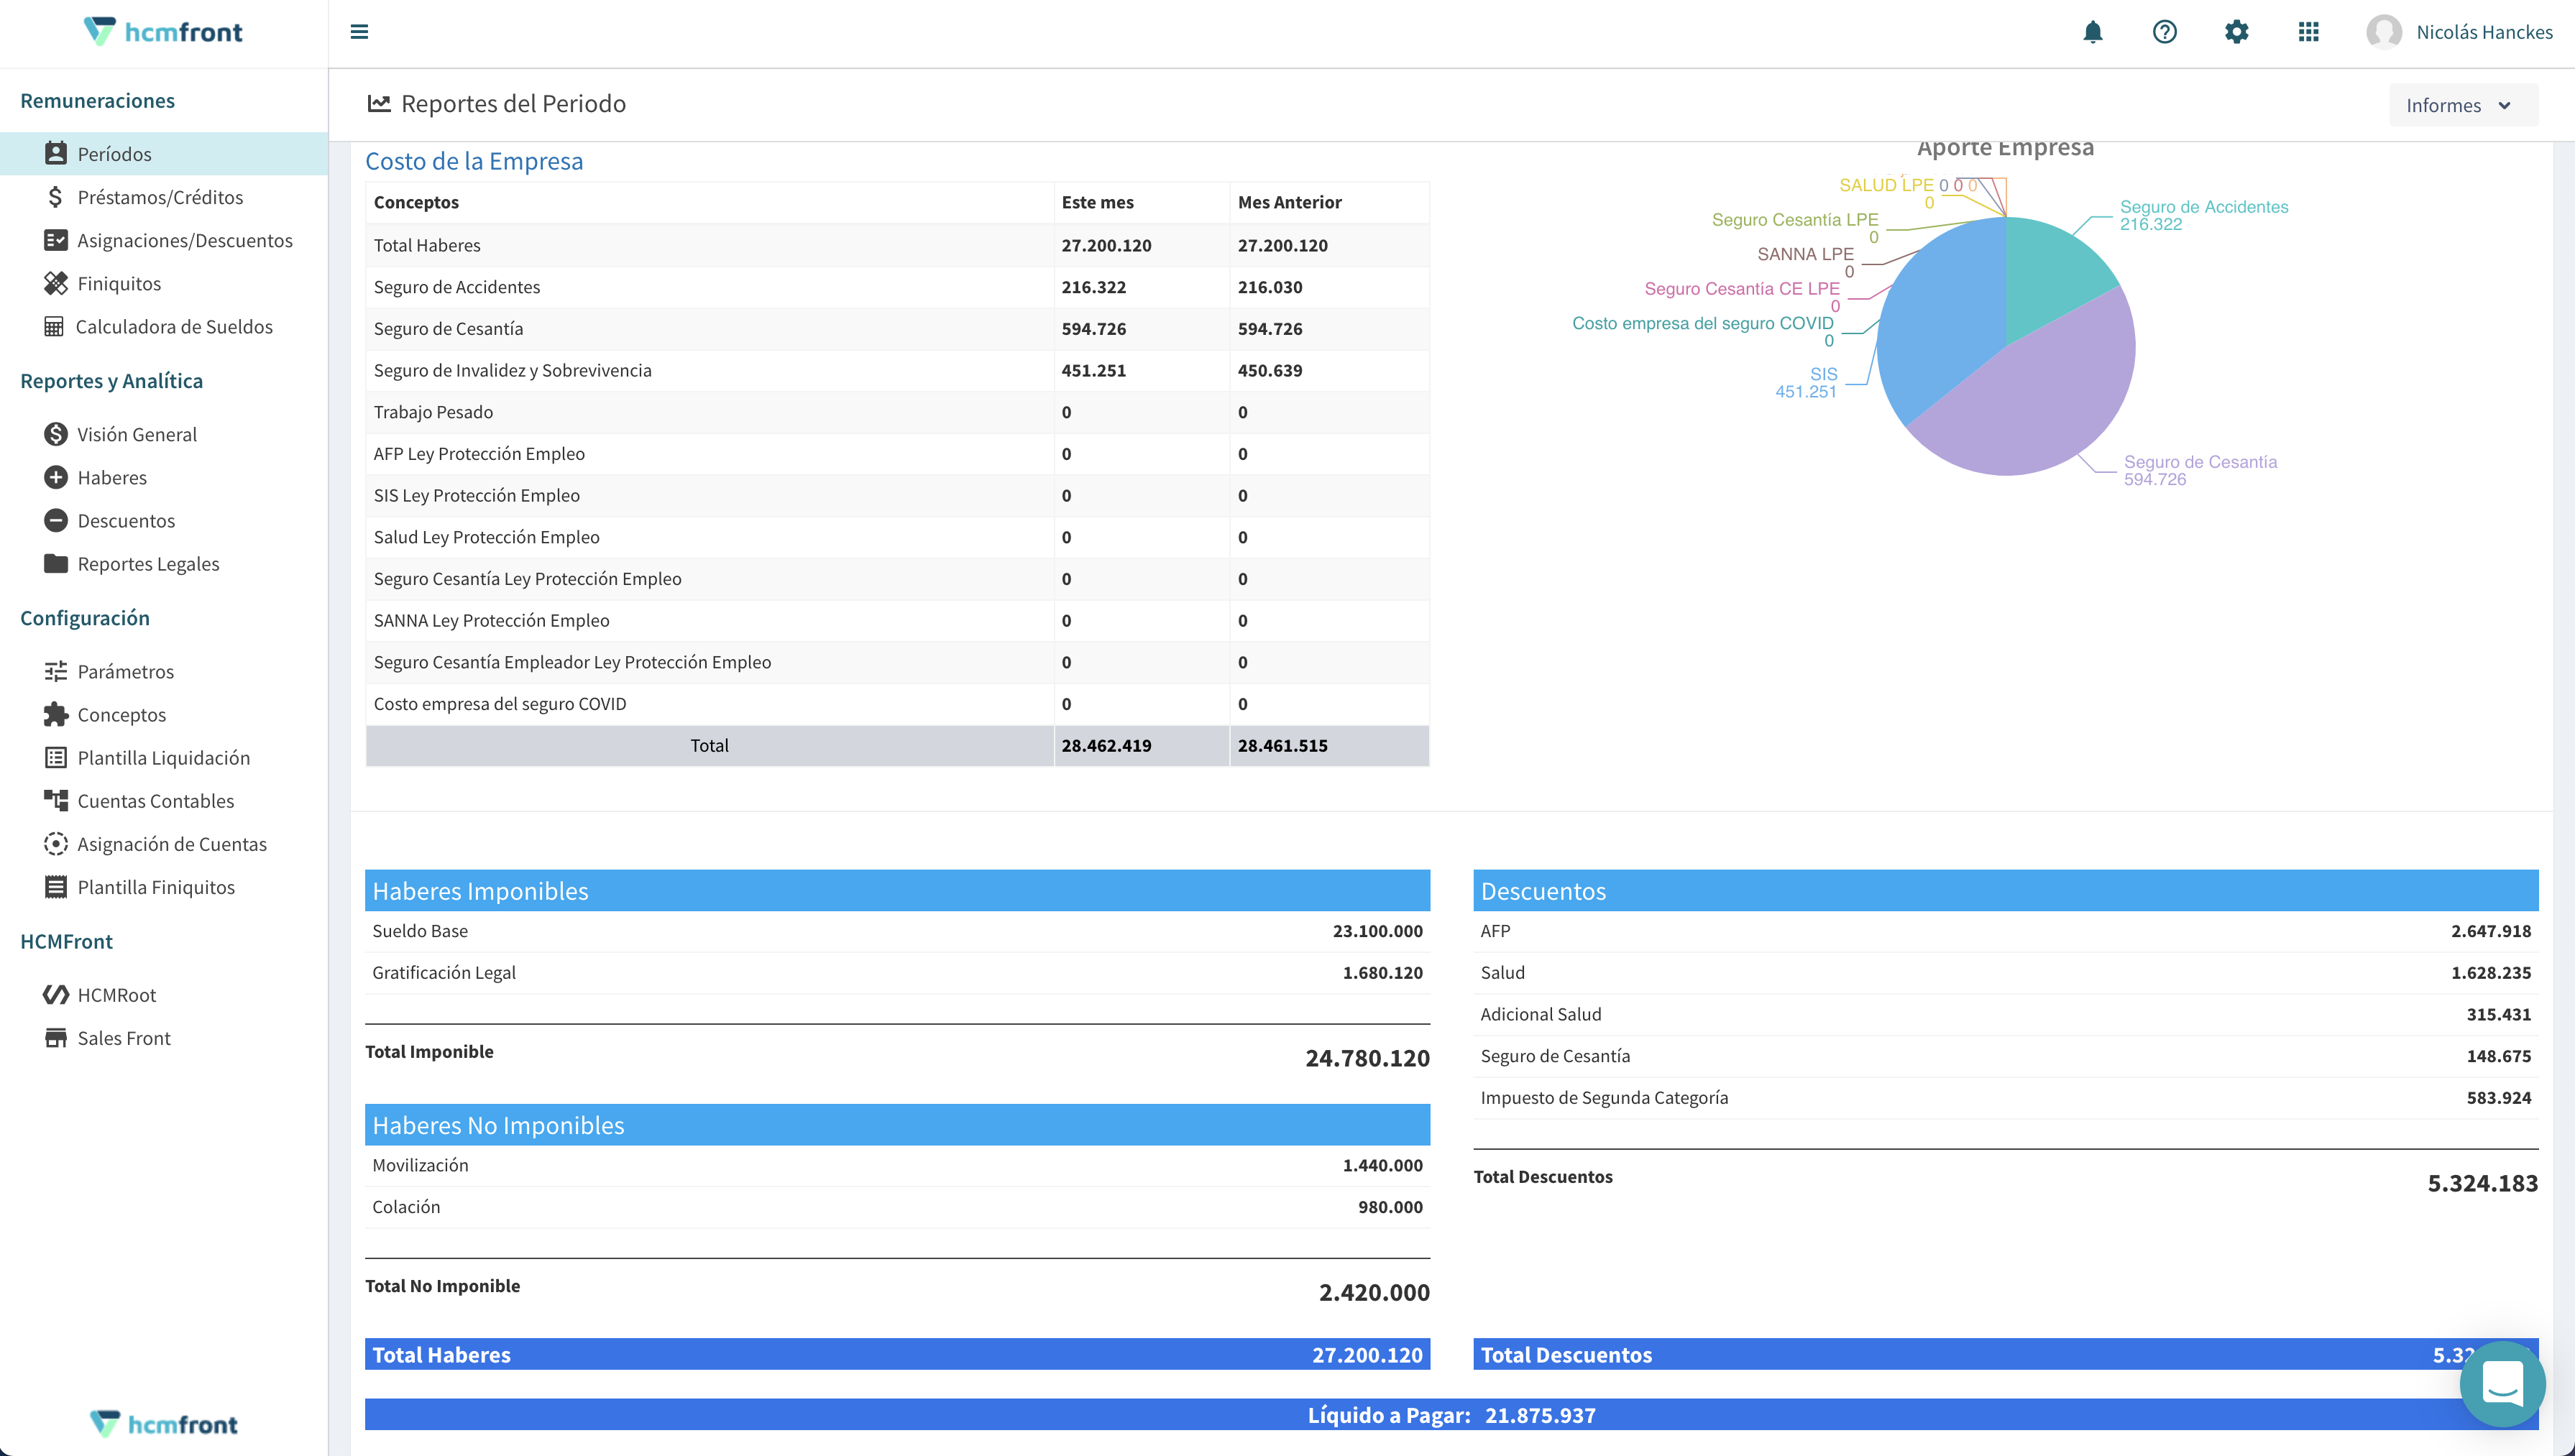Click the Asignación de Cuentas target icon
Image resolution: width=2575 pixels, height=1456 pixels.
click(57, 843)
